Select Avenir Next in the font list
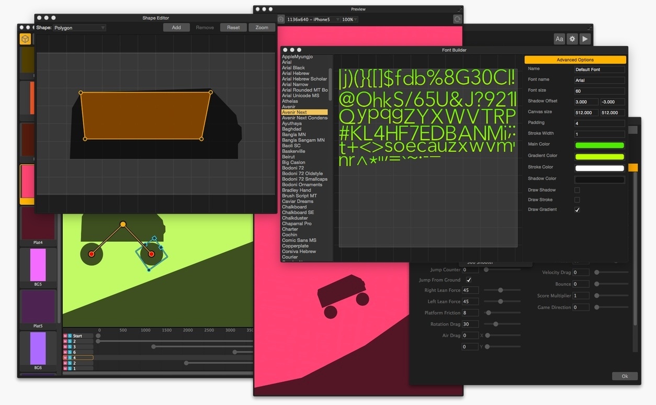This screenshot has width=656, height=405. coord(304,113)
